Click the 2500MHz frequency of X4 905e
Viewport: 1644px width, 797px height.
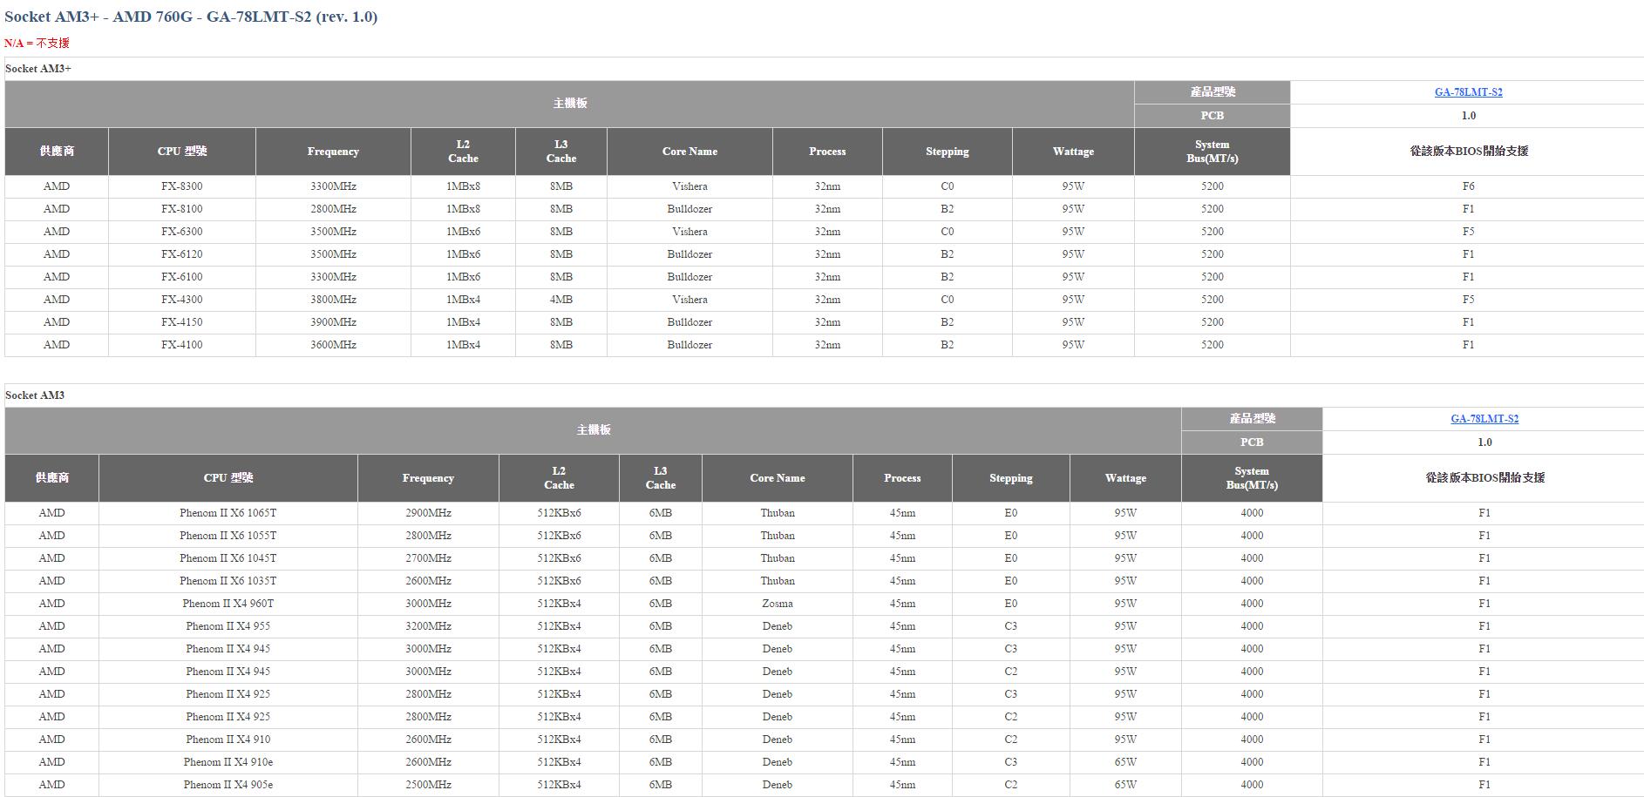point(428,785)
